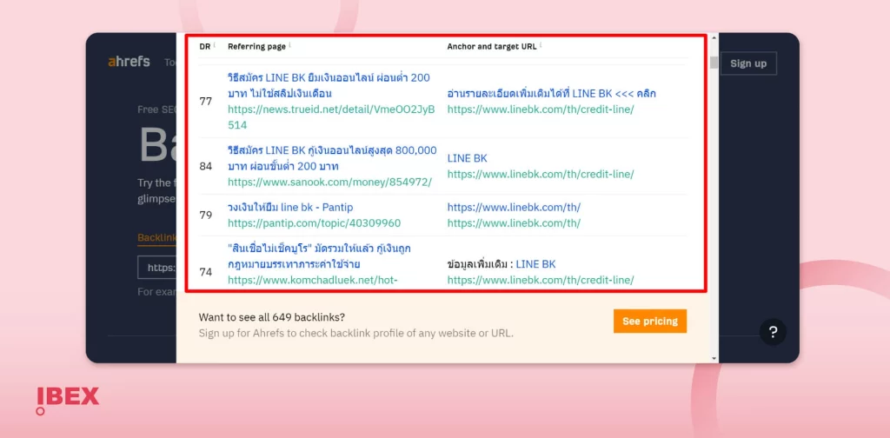This screenshot has width=890, height=438.
Task: Click the green linebk.com/th/ target URL in the Pantip row
Action: [x=514, y=223]
